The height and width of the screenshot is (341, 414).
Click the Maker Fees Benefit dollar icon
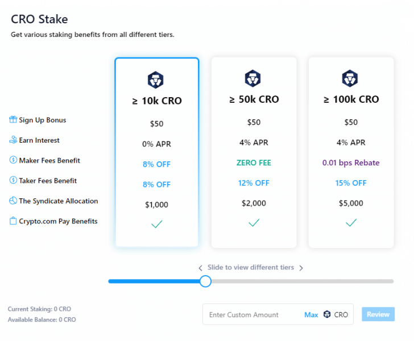click(13, 160)
